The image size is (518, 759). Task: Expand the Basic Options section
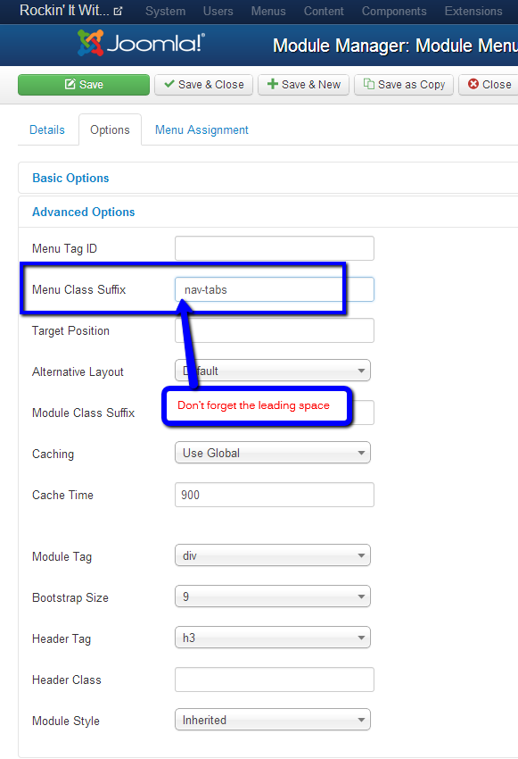pyautogui.click(x=70, y=178)
